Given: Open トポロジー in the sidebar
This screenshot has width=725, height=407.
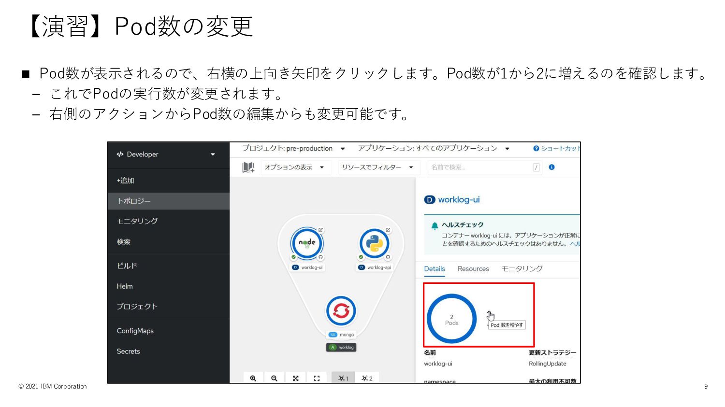Looking at the screenshot, I should pyautogui.click(x=168, y=201).
